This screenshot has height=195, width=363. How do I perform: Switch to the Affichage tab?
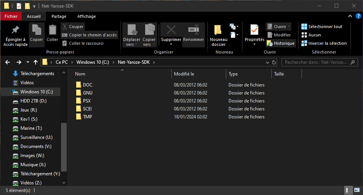86,16
